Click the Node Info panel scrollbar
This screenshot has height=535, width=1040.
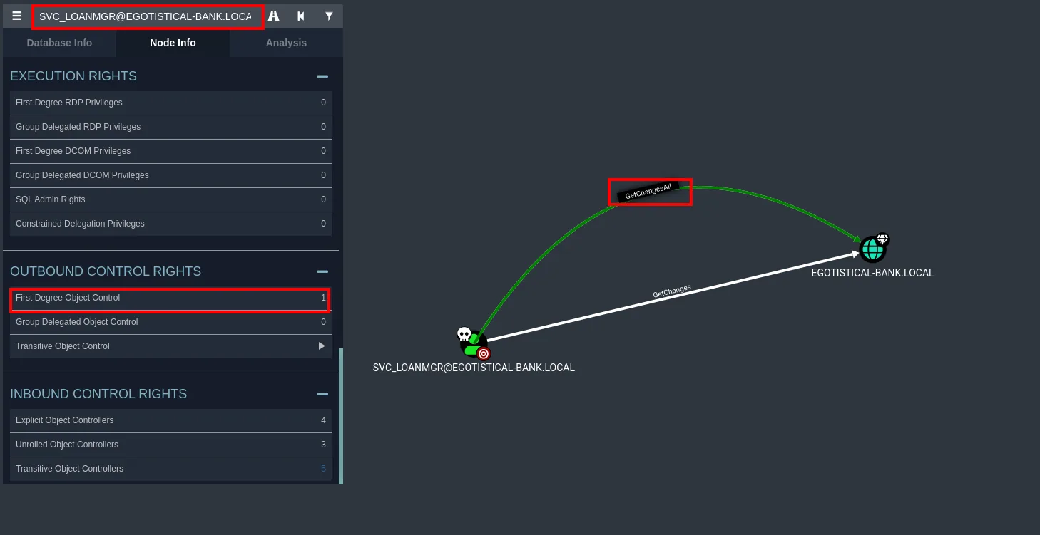click(341, 415)
